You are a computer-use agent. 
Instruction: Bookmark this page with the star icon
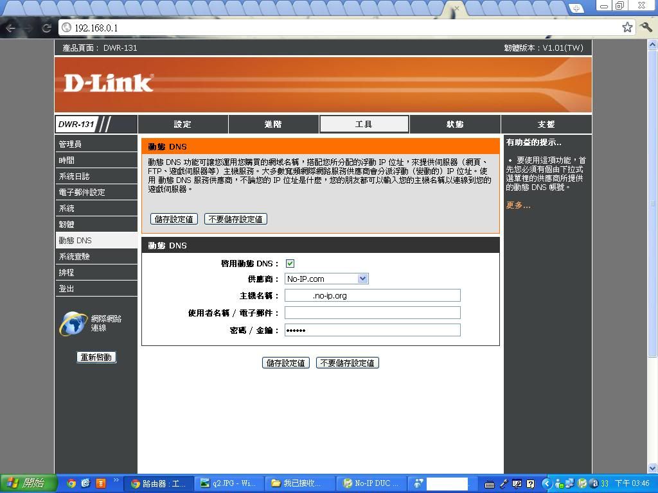click(627, 27)
